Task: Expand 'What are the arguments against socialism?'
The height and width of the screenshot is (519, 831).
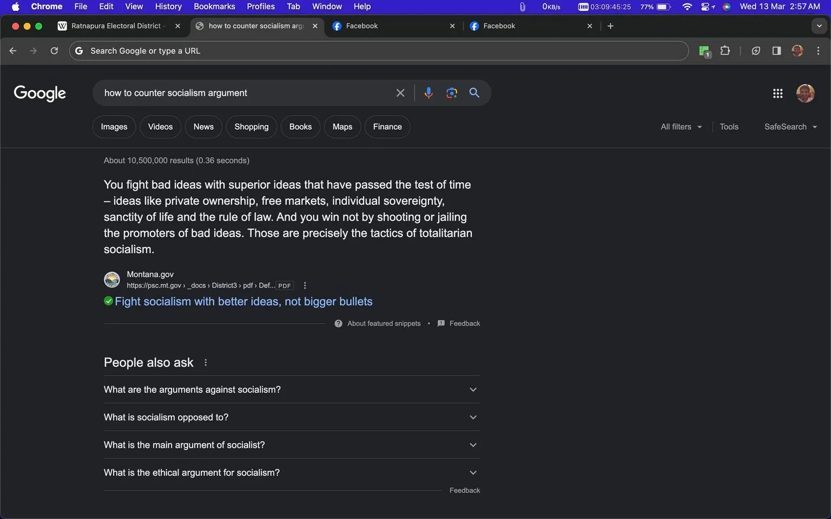Action: [292, 390]
